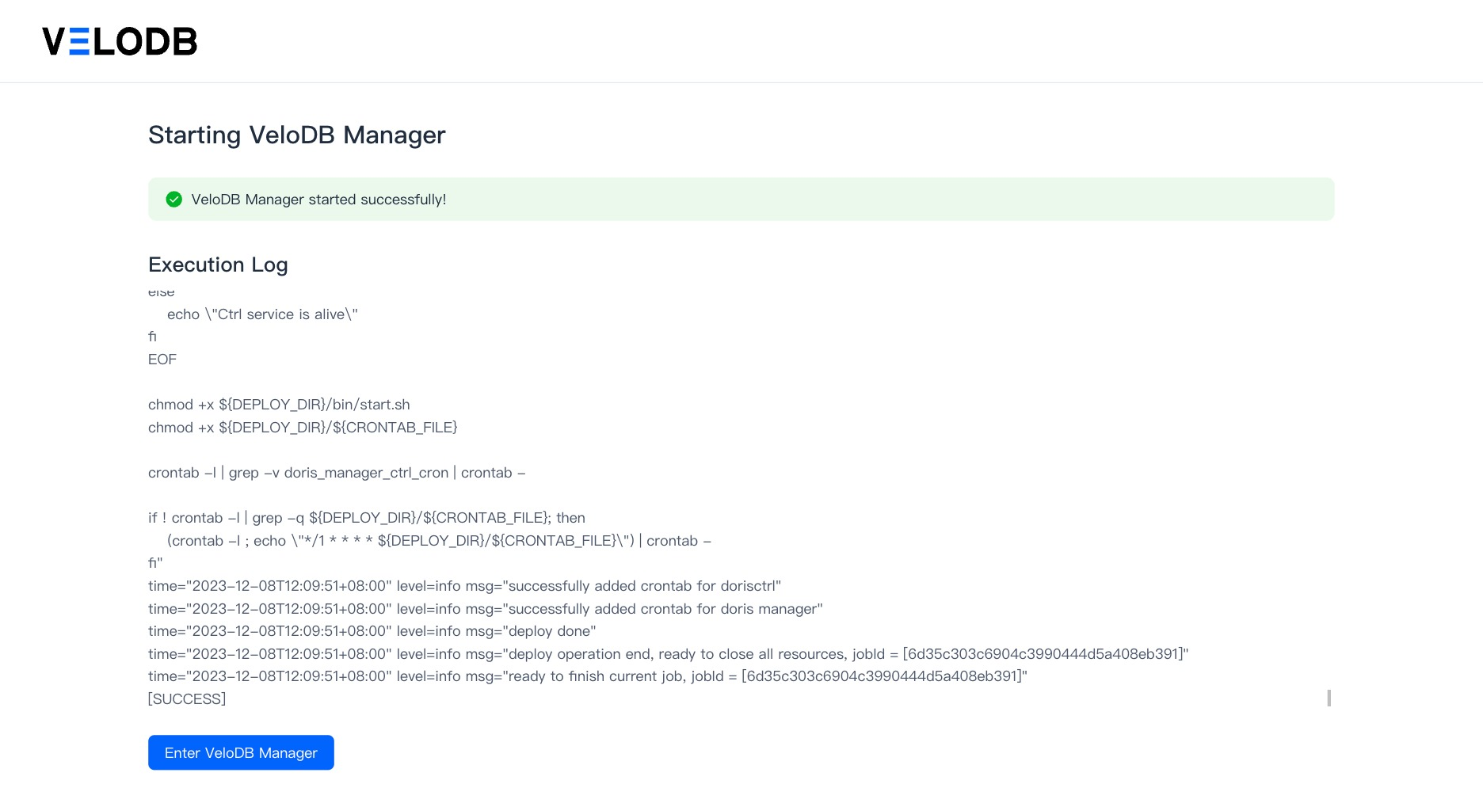Click the 'if ! crontab -l | grep -q' line
Viewport: 1483px width, 803px height.
tap(367, 518)
